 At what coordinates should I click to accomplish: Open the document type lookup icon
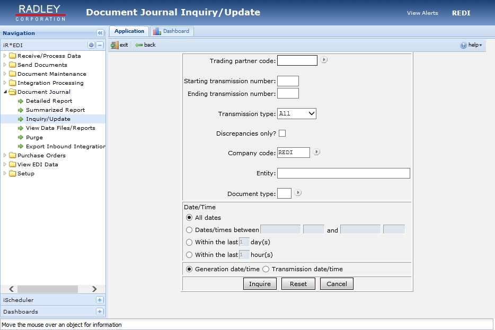pyautogui.click(x=297, y=193)
